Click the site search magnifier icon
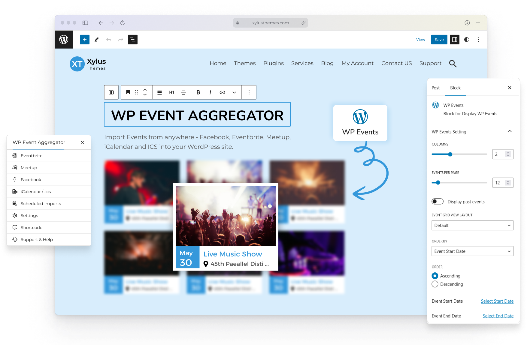Image resolution: width=527 pixels, height=345 pixels. pos(453,64)
